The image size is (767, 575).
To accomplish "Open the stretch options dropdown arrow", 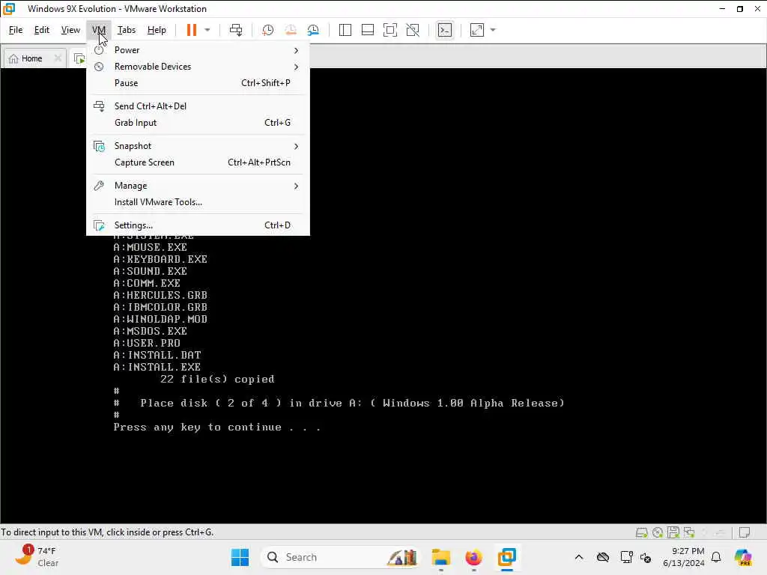I will [493, 30].
